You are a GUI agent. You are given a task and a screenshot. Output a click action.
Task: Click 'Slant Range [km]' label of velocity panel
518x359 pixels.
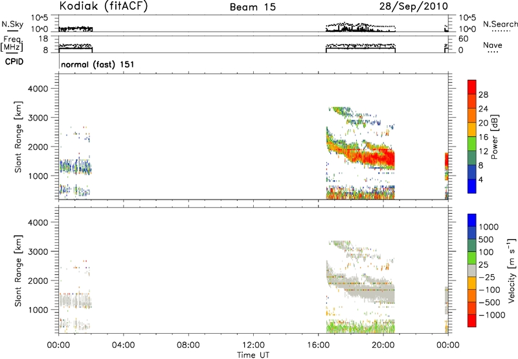tap(18, 270)
